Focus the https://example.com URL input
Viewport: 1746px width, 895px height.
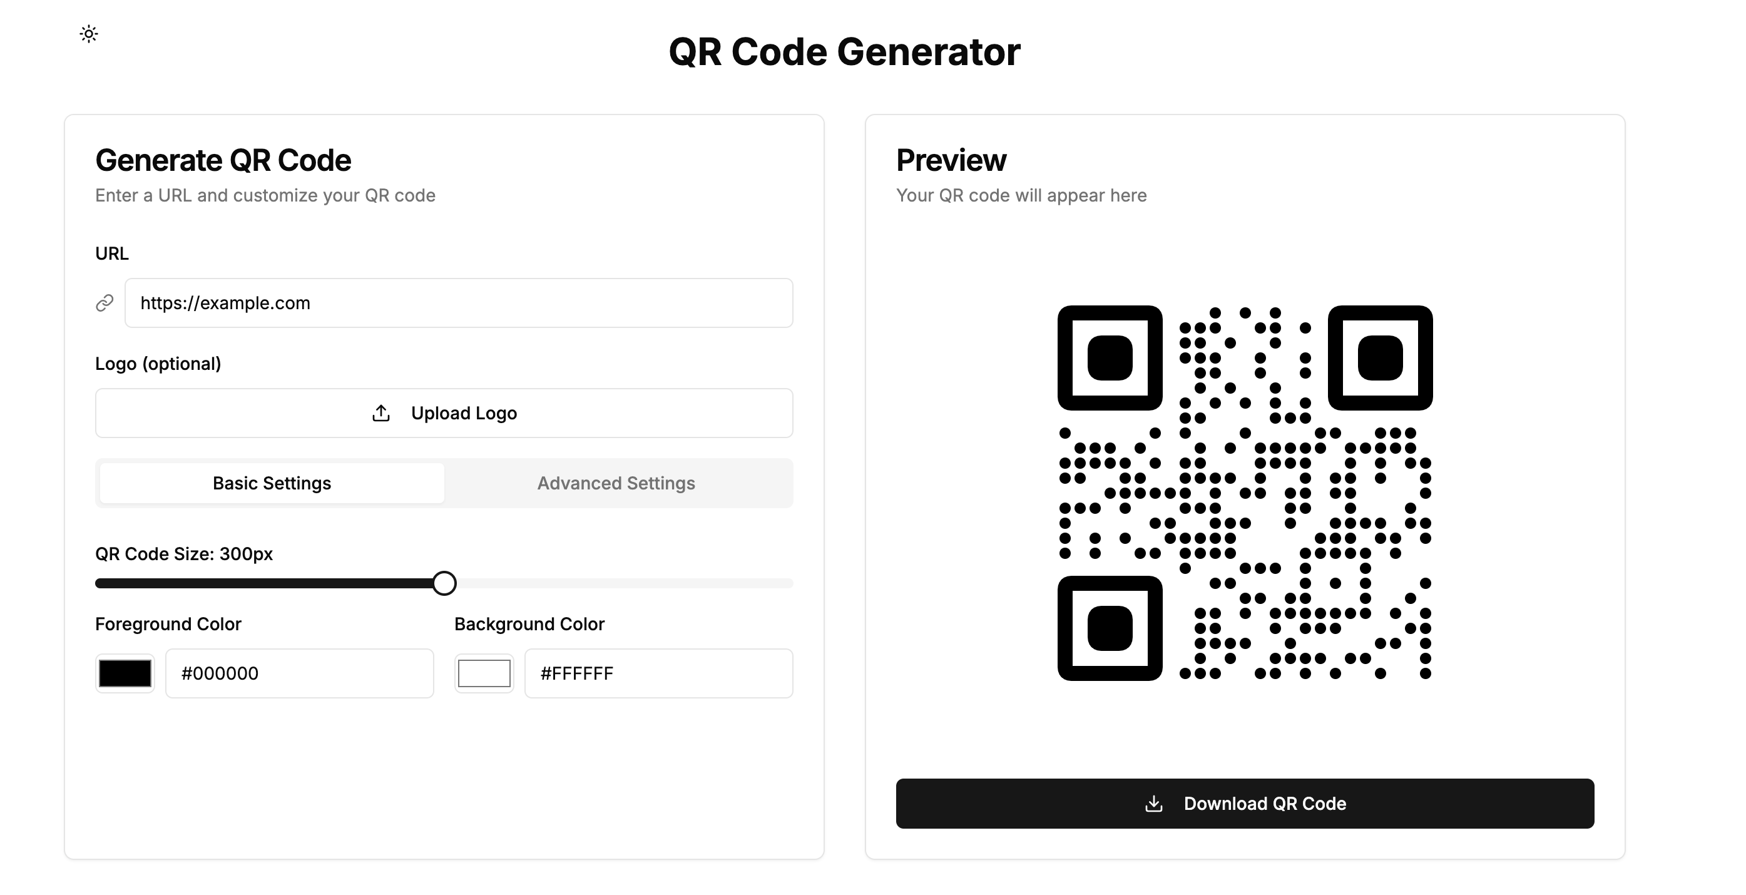tap(458, 302)
